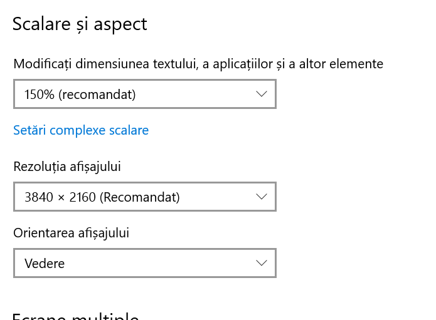This screenshot has width=436, height=320.
Task: Click the chevron arrow in the resolution dropdown
Action: click(x=262, y=197)
